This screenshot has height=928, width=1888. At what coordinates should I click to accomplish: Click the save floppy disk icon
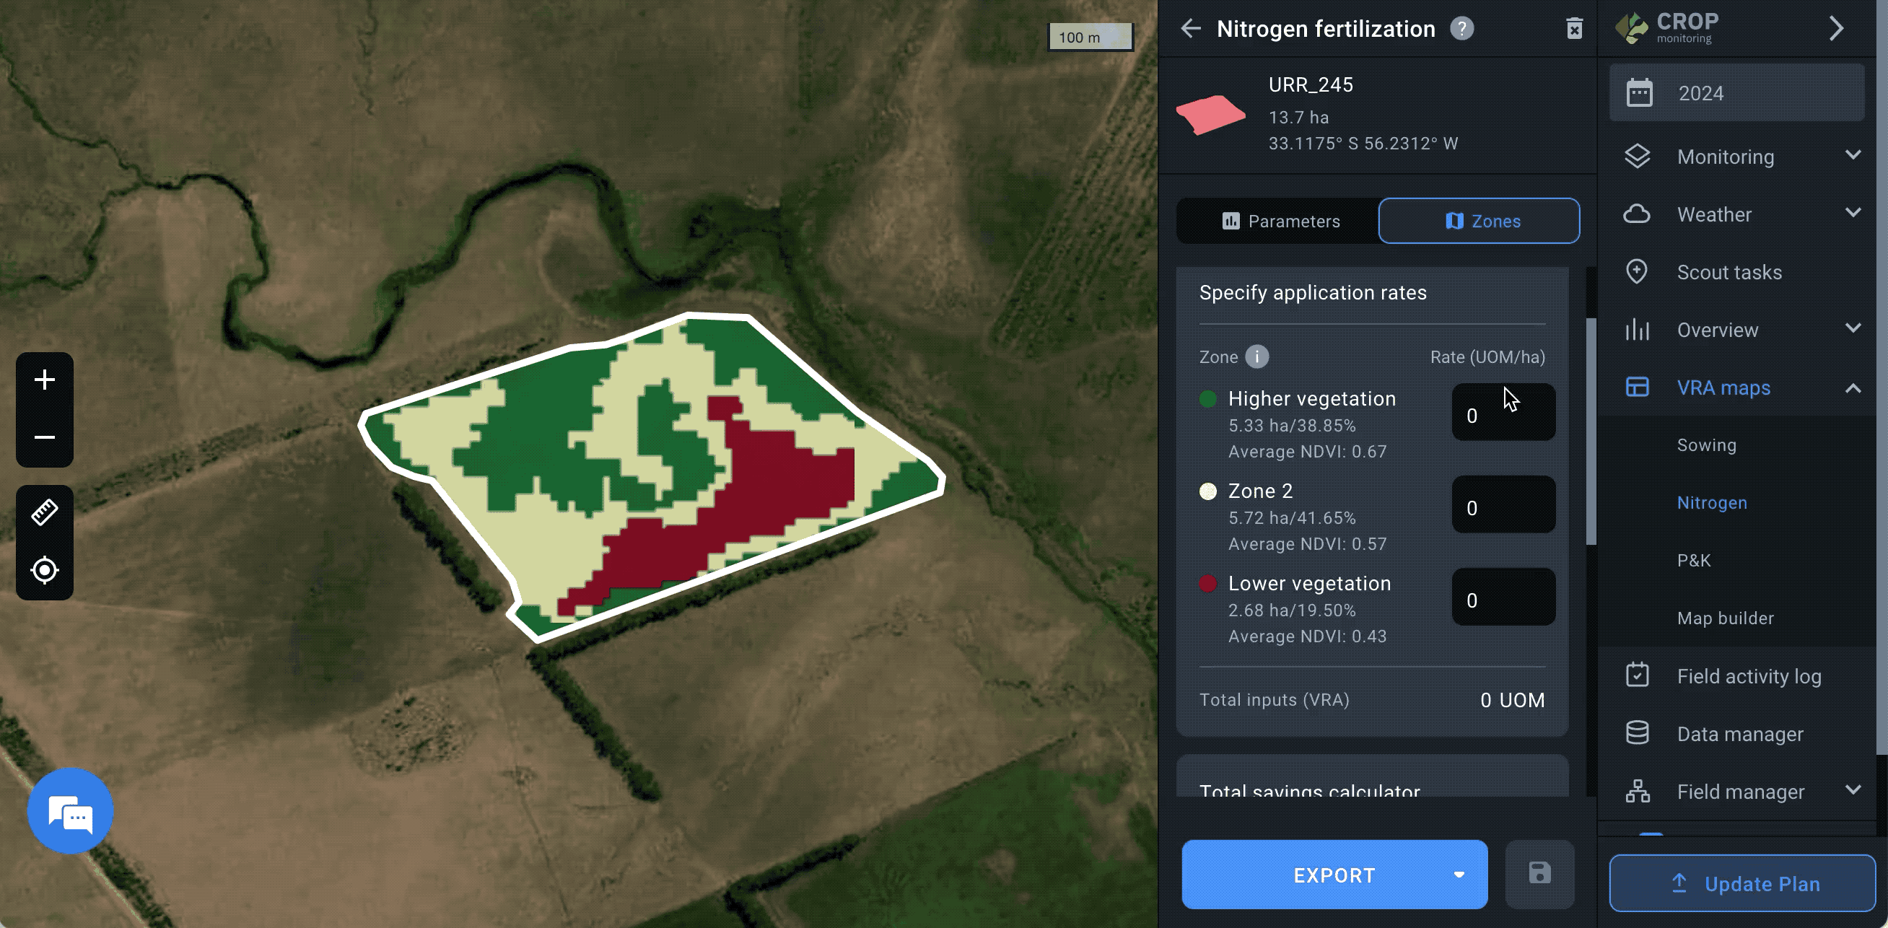tap(1539, 873)
